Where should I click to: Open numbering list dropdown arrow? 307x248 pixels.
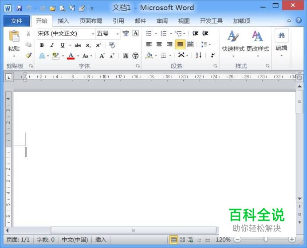(x=171, y=33)
